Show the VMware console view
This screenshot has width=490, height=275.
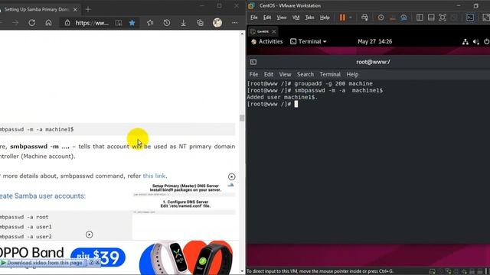pos(470,18)
